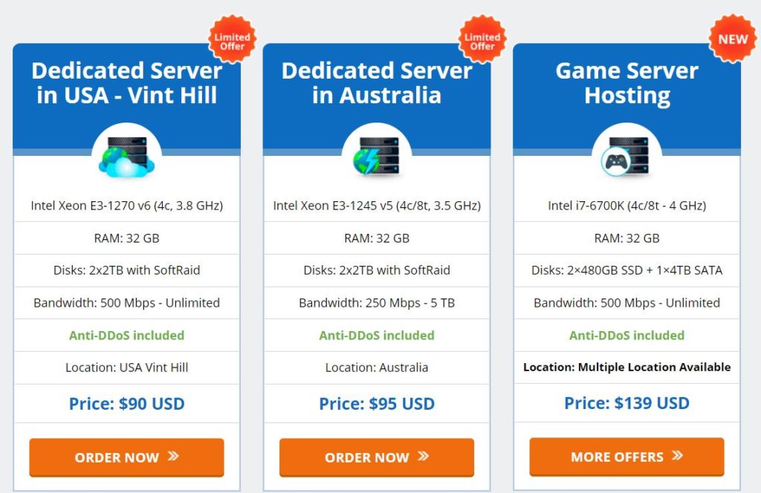Click the gamepad server icon for Game Hosting
761x493 pixels.
(x=626, y=156)
